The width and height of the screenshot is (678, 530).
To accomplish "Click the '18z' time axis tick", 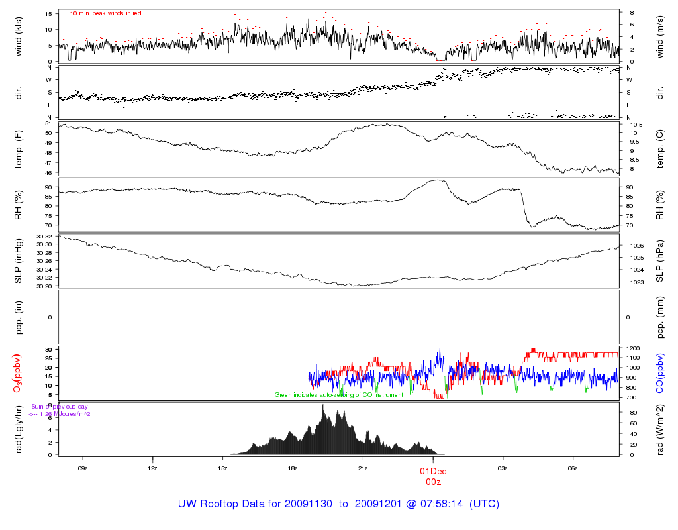I will coord(292,468).
